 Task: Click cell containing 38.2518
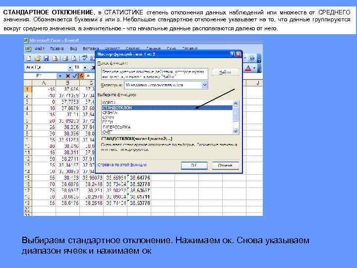pos(92,203)
